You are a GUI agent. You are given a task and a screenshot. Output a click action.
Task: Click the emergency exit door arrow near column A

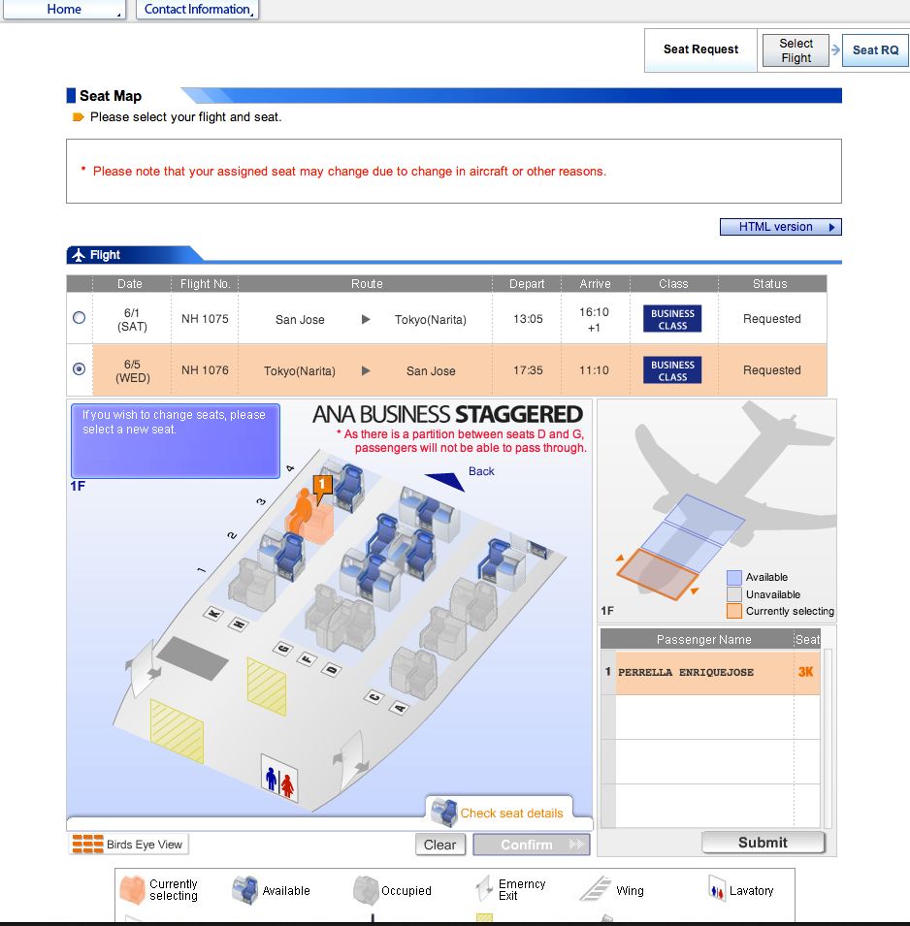pyautogui.click(x=352, y=762)
